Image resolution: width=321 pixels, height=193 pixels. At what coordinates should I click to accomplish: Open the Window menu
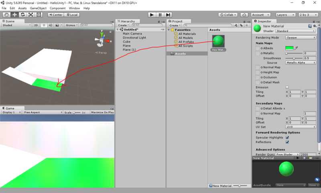pyautogui.click(x=74, y=8)
